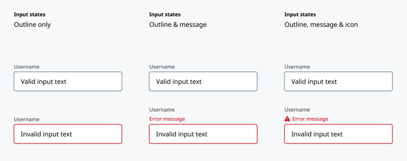
Task: Click Username label above the warning icon
Action: click(x=297, y=109)
